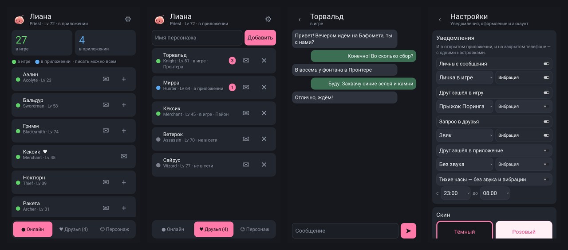This screenshot has width=568, height=250.
Task: Remove Сайрус from friends list
Action: coord(264,165)
